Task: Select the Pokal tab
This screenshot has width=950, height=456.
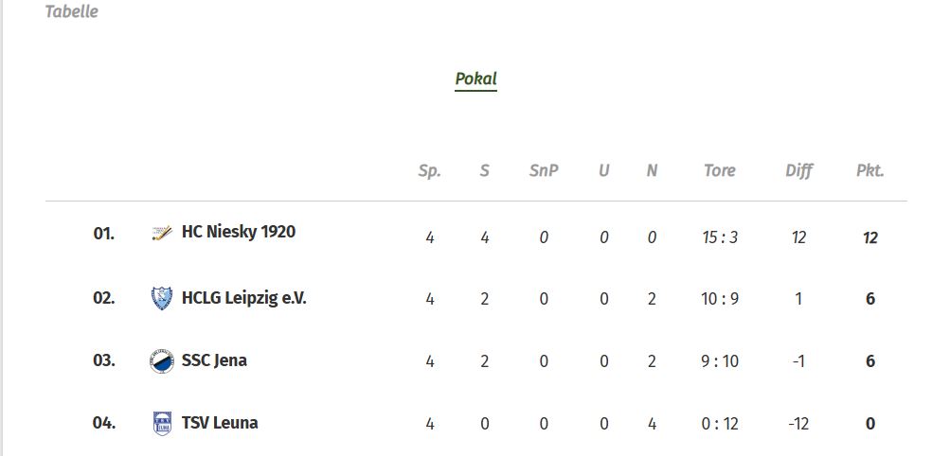Action: 475,79
